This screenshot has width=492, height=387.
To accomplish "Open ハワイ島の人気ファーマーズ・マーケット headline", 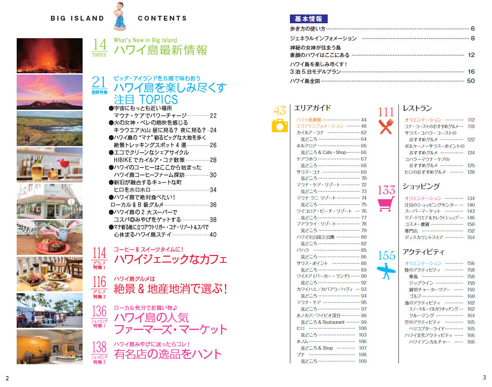I will (170, 324).
